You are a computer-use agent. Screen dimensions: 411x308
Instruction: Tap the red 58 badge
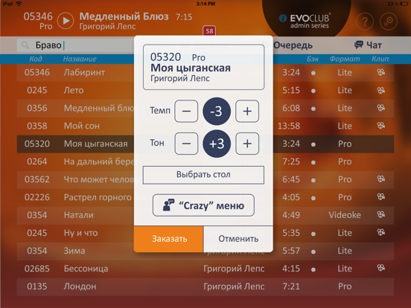coord(209,31)
